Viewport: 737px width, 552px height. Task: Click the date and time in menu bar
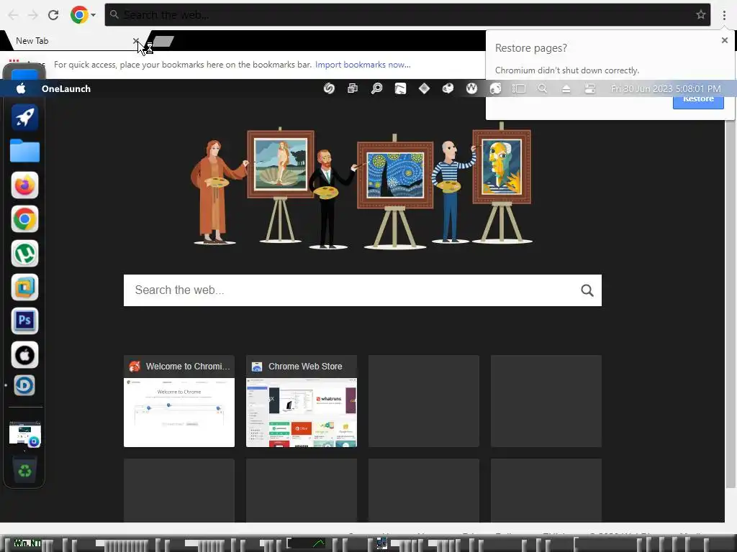(666, 88)
